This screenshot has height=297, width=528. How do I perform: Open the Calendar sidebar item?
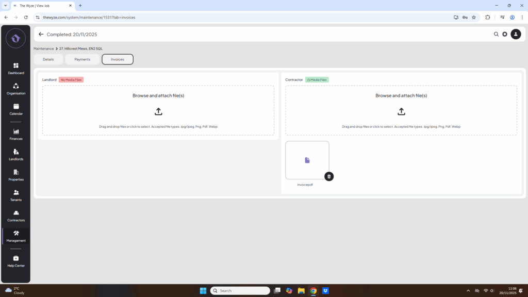click(x=16, y=109)
